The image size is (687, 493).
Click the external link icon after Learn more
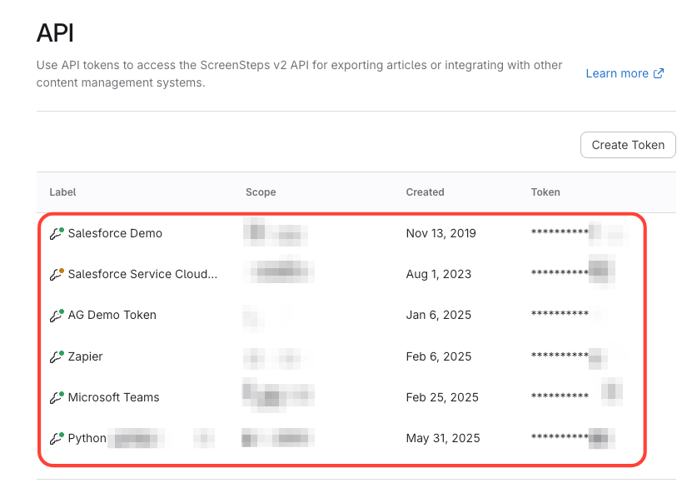coord(659,73)
